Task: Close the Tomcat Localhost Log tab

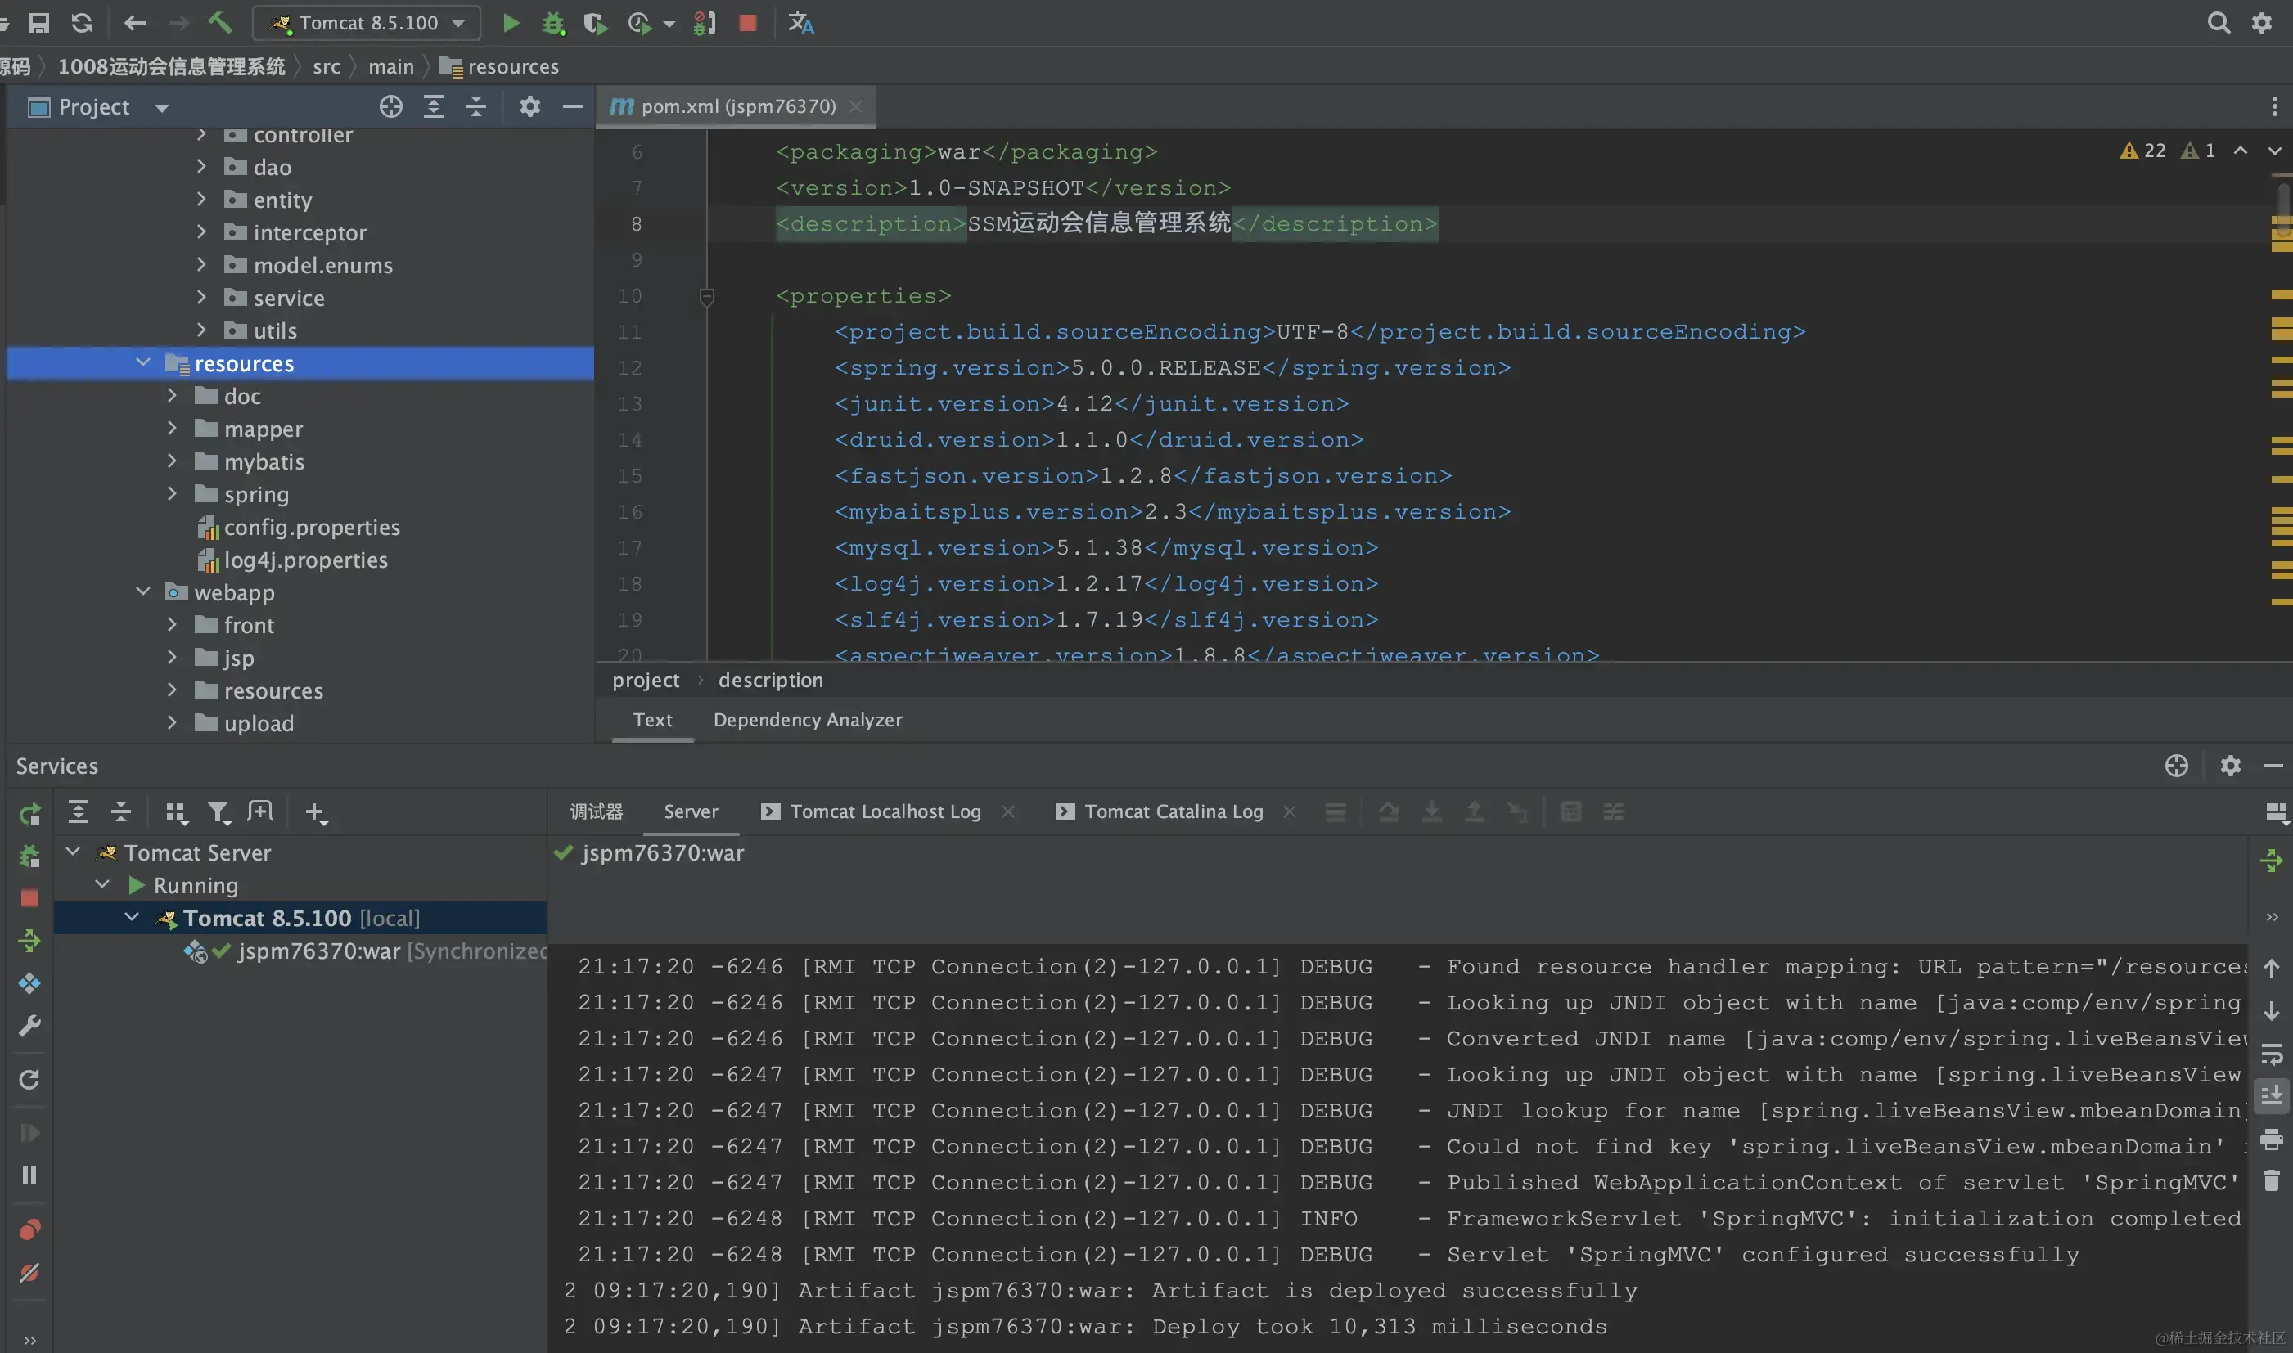Action: click(1008, 811)
